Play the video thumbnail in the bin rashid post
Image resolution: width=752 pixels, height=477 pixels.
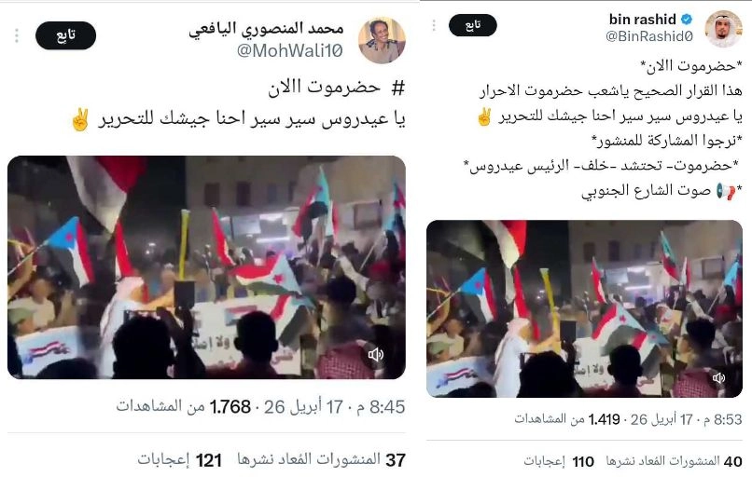click(584, 308)
